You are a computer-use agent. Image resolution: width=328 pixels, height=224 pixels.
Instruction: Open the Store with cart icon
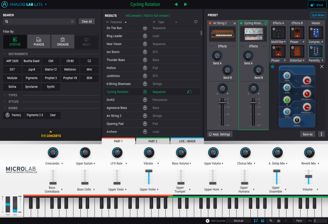click(317, 5)
